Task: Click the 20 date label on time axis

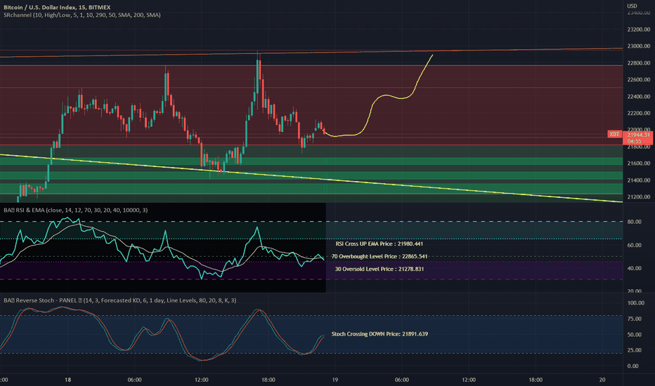Action: pyautogui.click(x=602, y=380)
